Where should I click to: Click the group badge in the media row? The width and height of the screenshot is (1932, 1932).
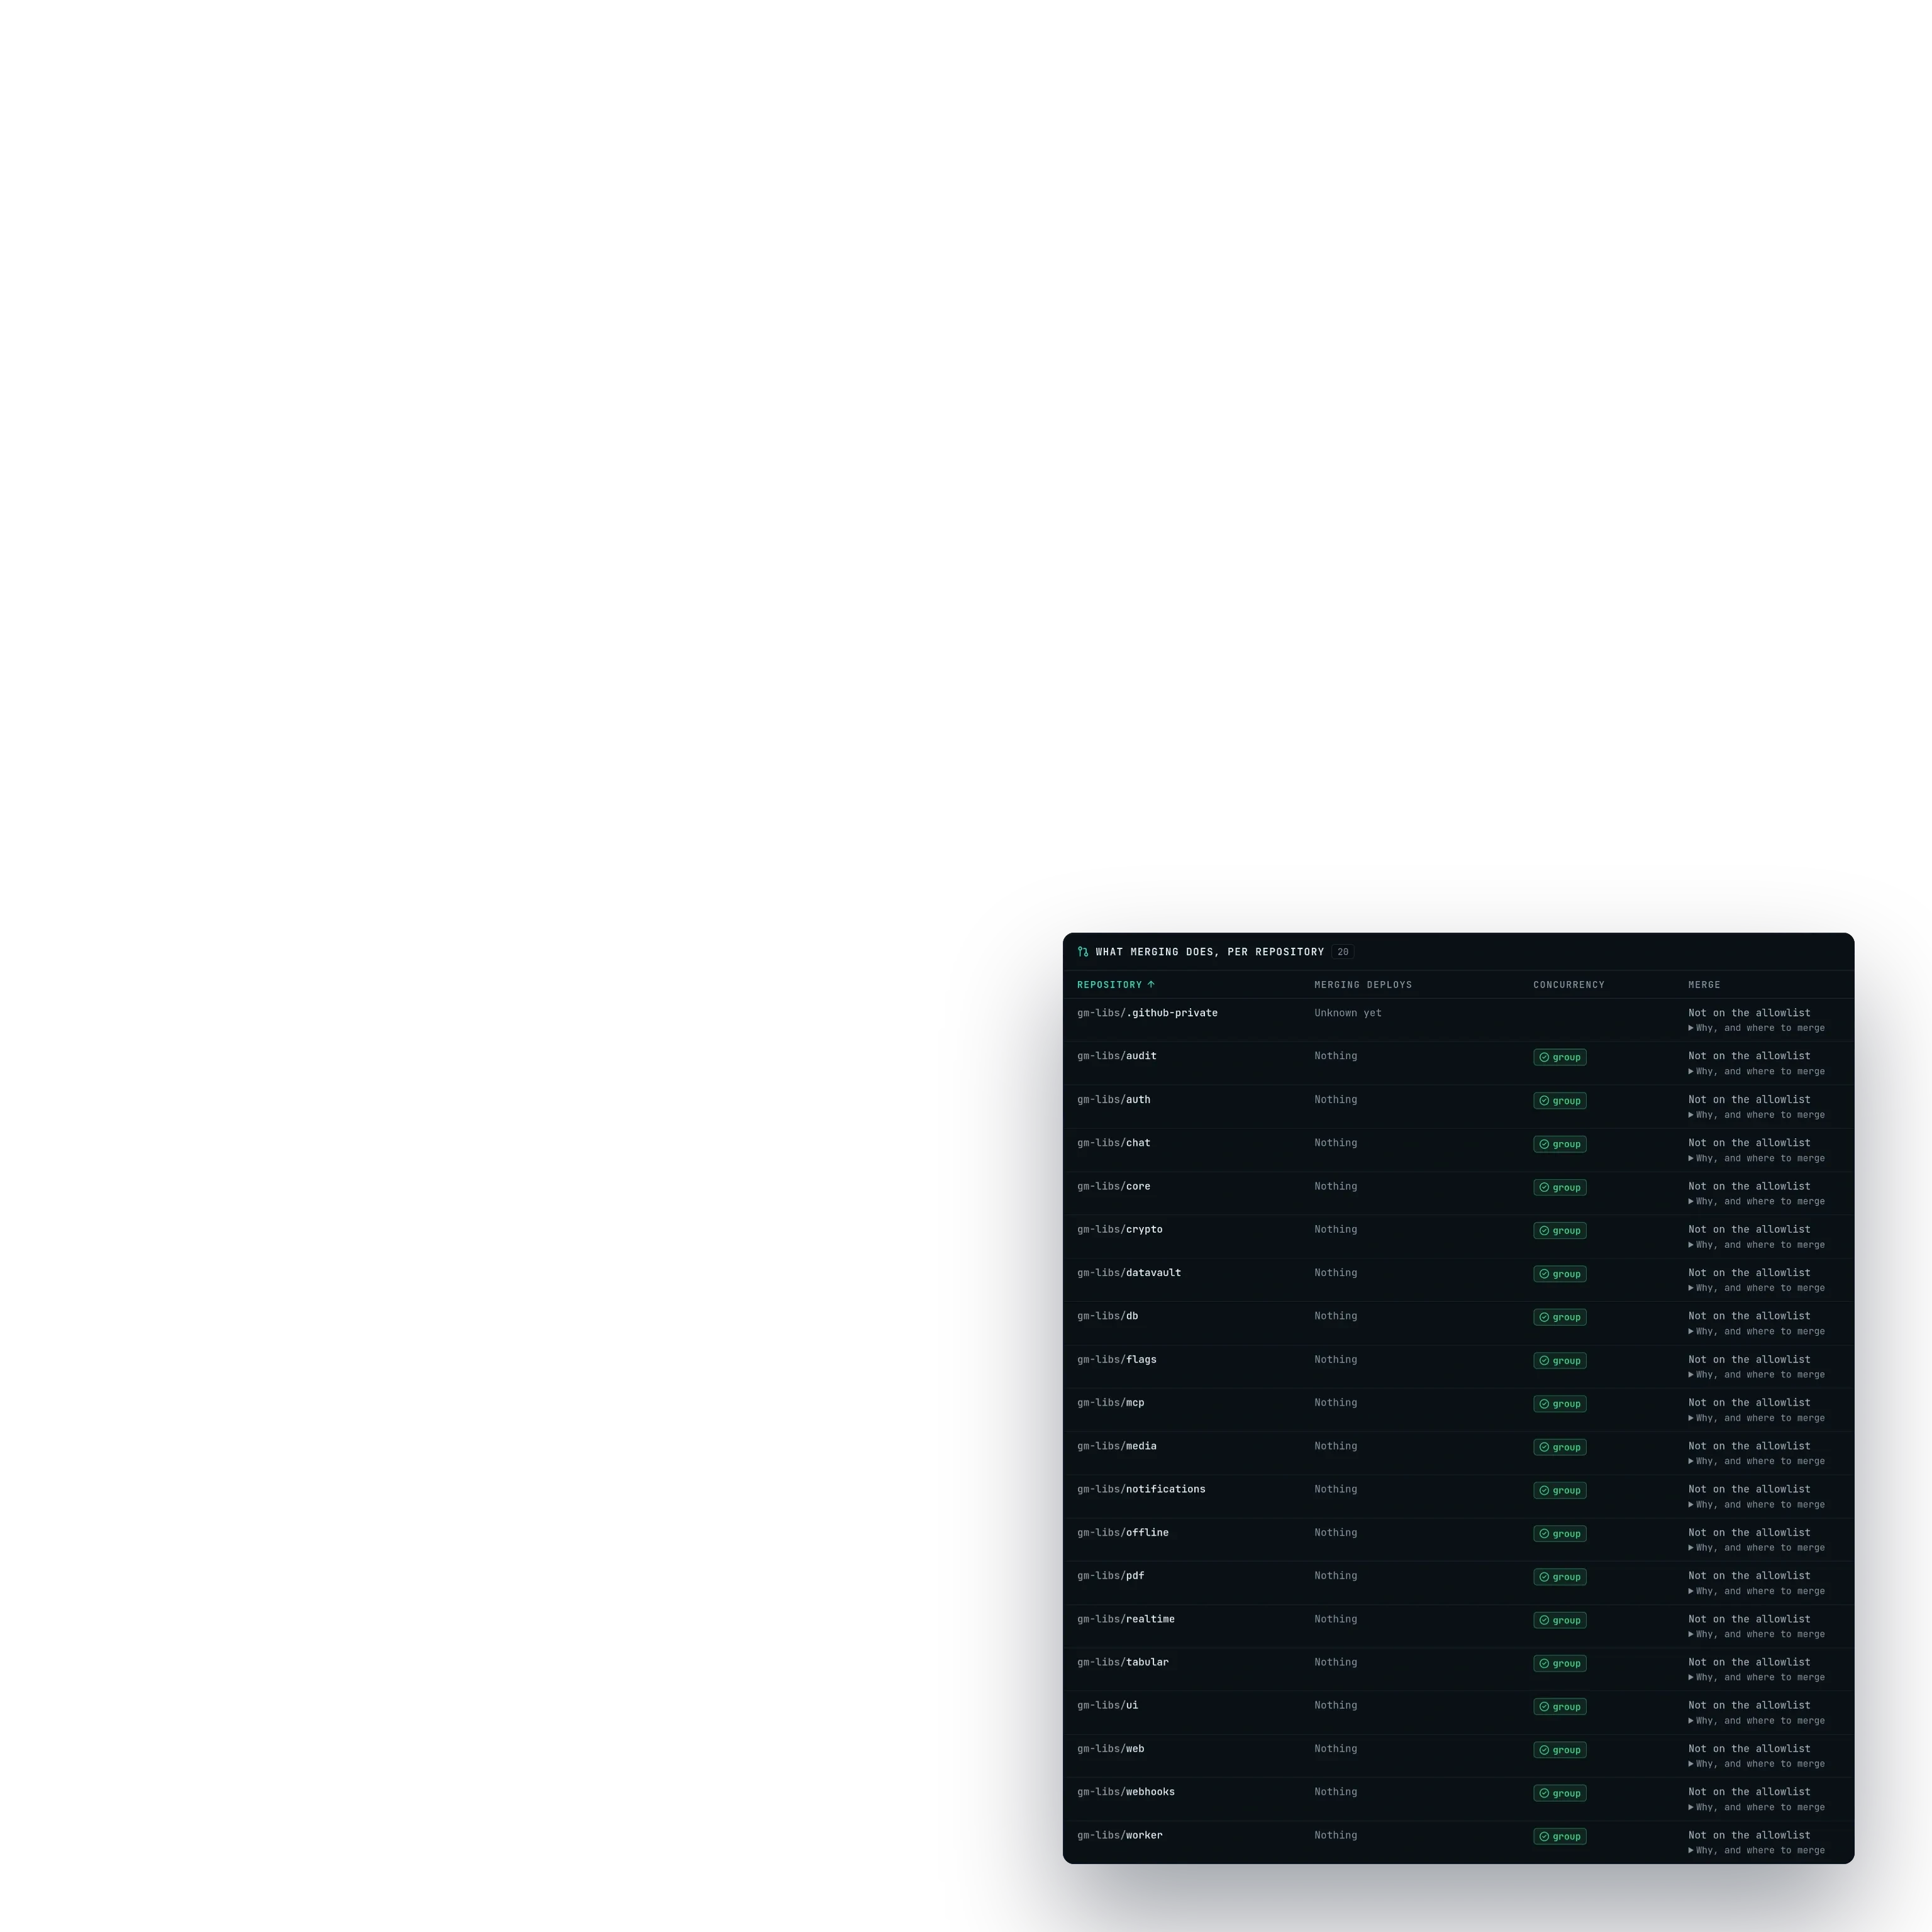(x=1559, y=1447)
